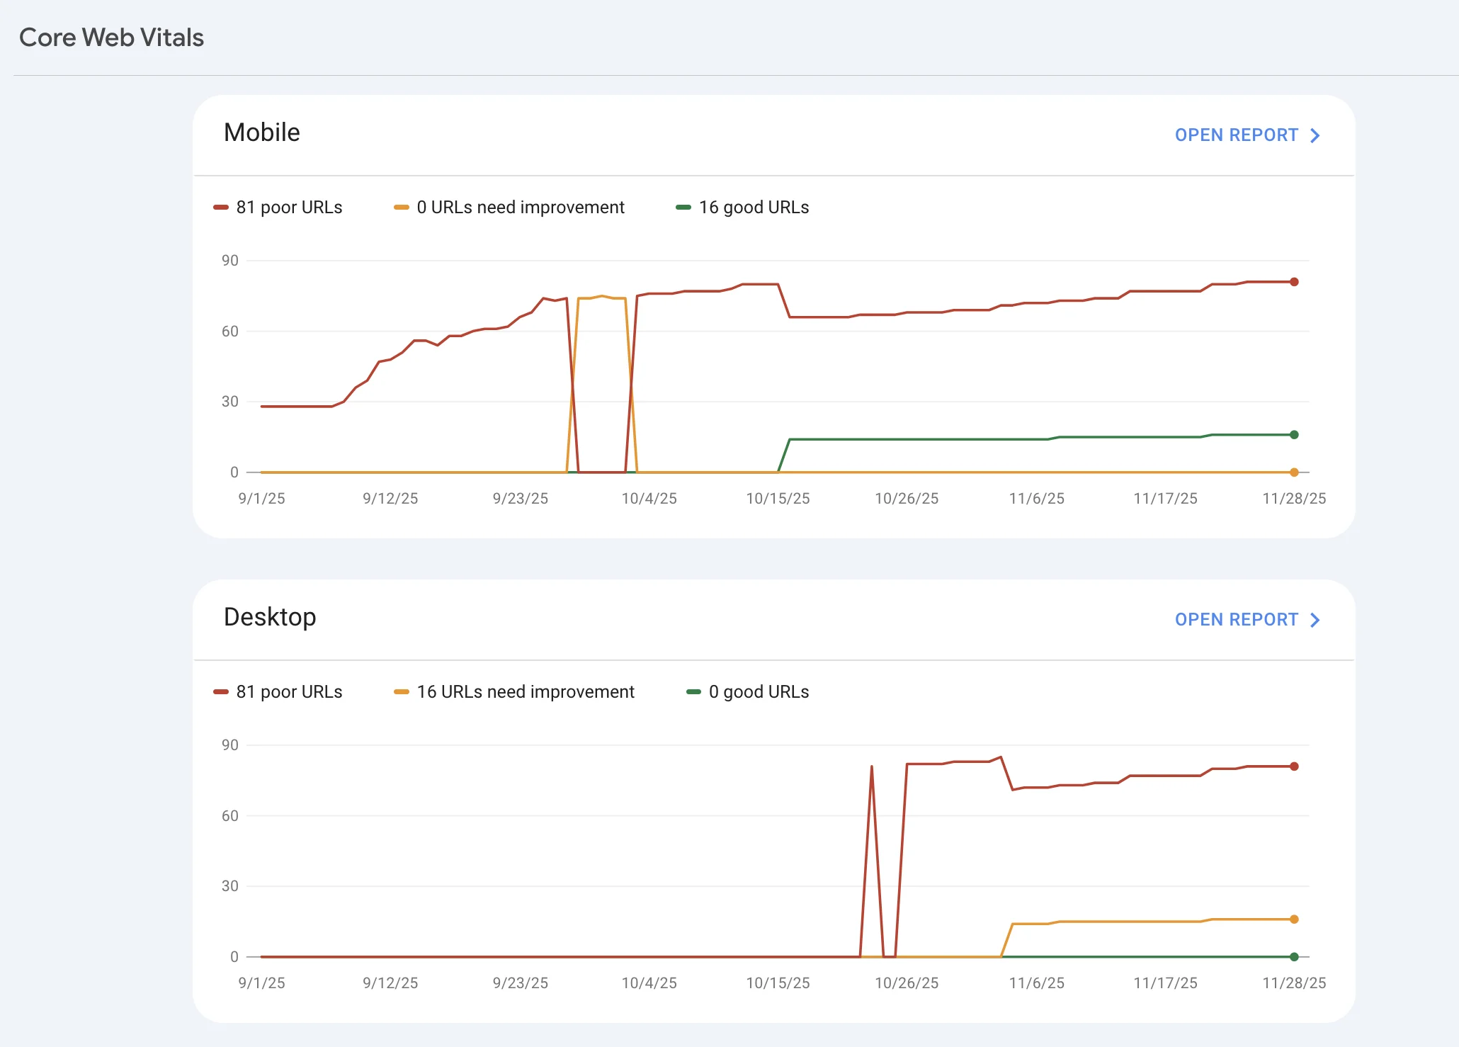Click the green Desktop good URLs legend swatch
This screenshot has height=1047, width=1459.
tap(693, 692)
